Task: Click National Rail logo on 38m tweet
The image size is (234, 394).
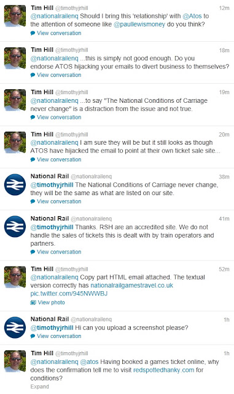Action: 15,185
